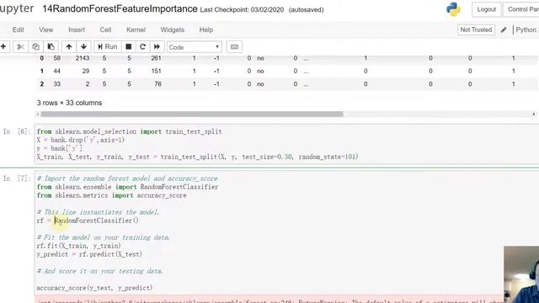539x303 pixels.
Task: Click the Jupyter logo
Action: (17, 8)
